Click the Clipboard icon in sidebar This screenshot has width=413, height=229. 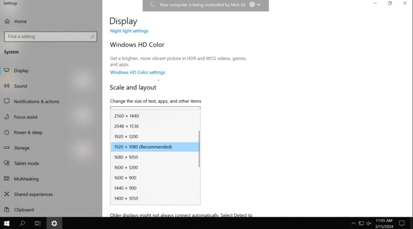pos(7,210)
